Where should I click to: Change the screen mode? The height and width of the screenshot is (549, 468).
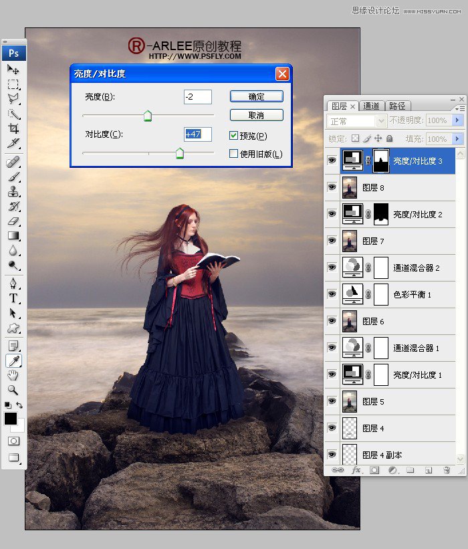click(13, 457)
